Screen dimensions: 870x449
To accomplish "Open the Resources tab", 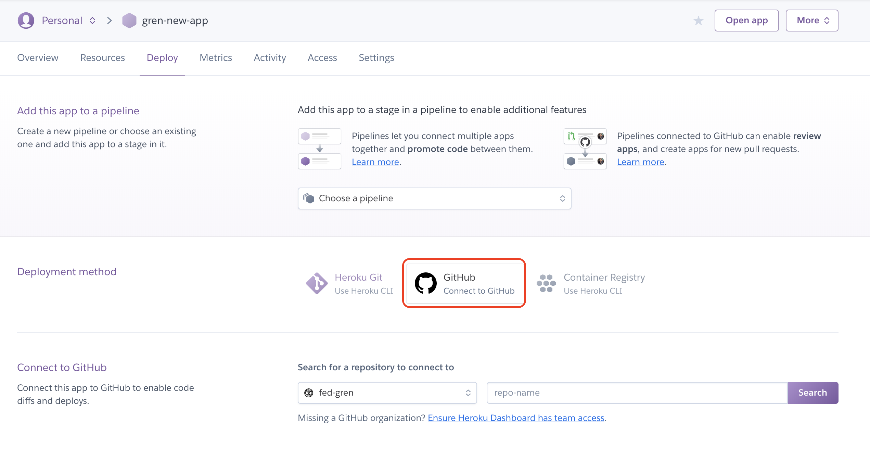I will click(x=102, y=58).
